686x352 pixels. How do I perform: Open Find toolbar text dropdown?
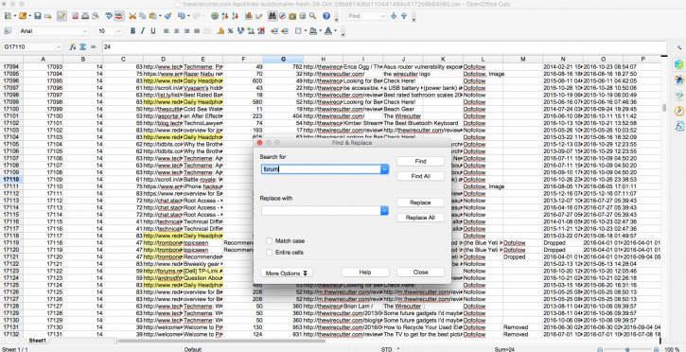pyautogui.click(x=384, y=16)
